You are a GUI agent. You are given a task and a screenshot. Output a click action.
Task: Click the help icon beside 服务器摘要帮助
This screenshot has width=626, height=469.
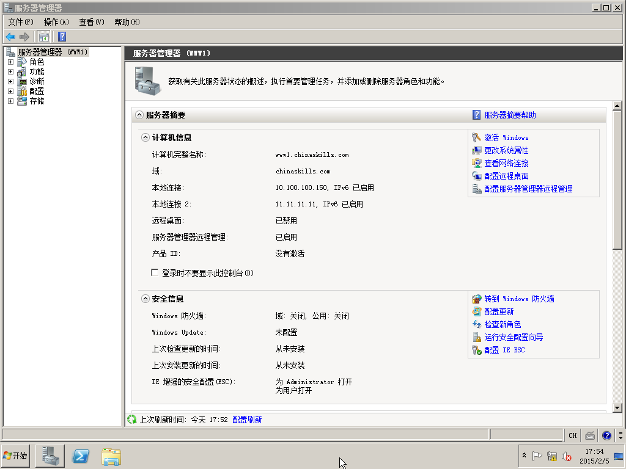[x=476, y=115]
